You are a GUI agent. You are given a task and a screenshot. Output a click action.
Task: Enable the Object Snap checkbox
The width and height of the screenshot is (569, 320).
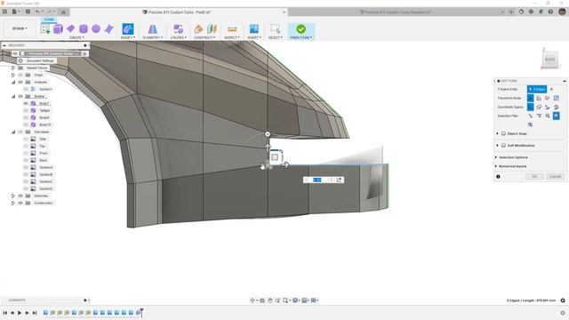503,133
